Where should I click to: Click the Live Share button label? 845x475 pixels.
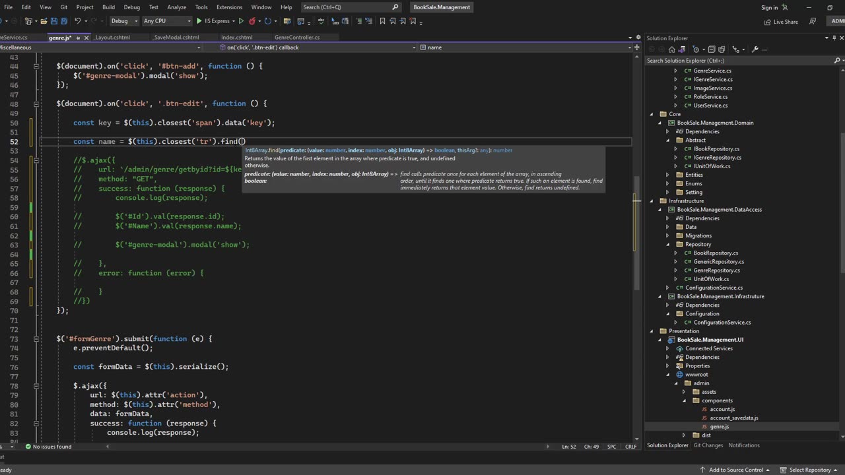click(x=786, y=22)
